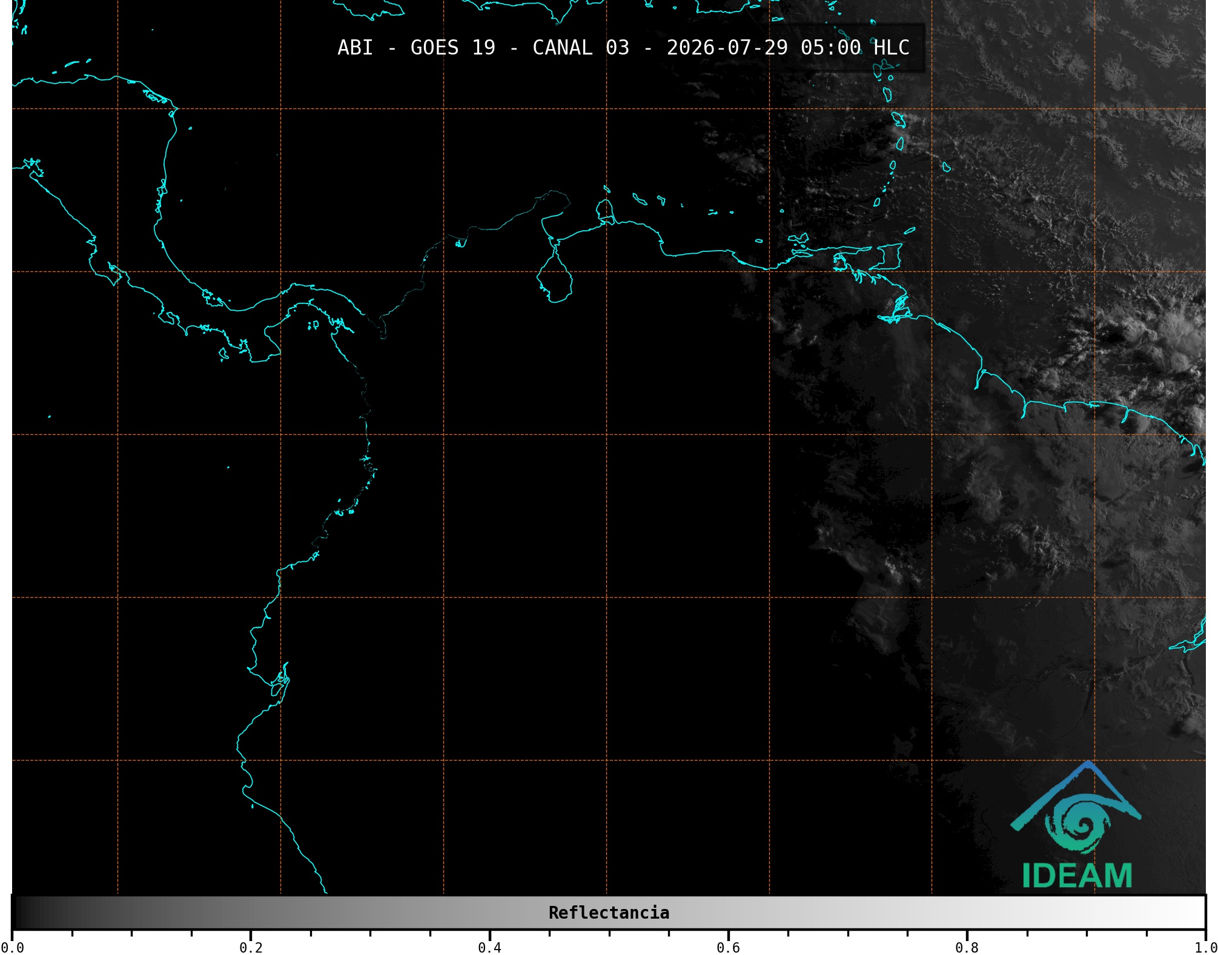Click the '0.2' colorbar tick label
The width and height of the screenshot is (1218, 955).
(x=251, y=948)
